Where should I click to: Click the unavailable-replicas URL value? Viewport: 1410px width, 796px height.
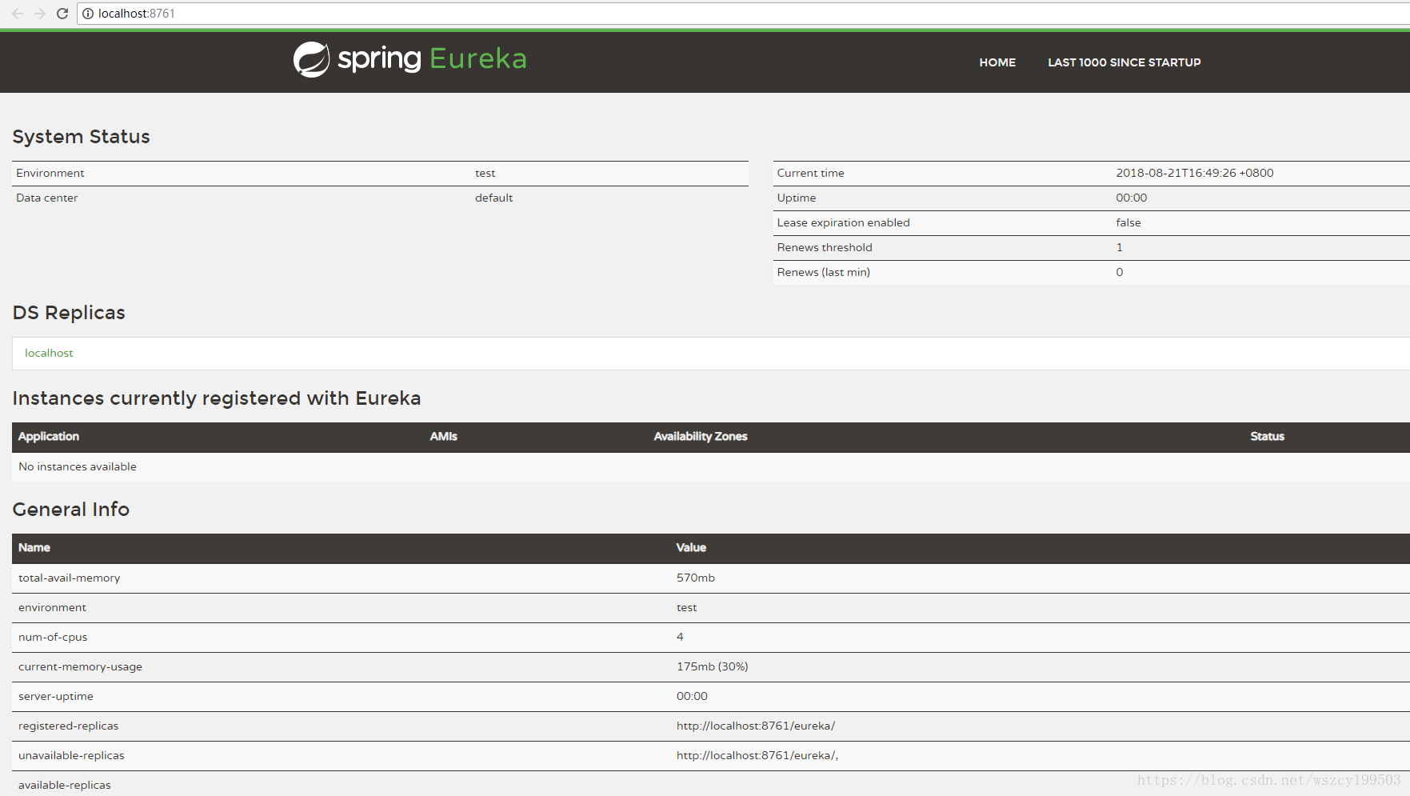(757, 755)
